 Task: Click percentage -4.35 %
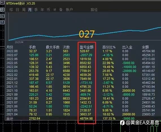point(108,55)
